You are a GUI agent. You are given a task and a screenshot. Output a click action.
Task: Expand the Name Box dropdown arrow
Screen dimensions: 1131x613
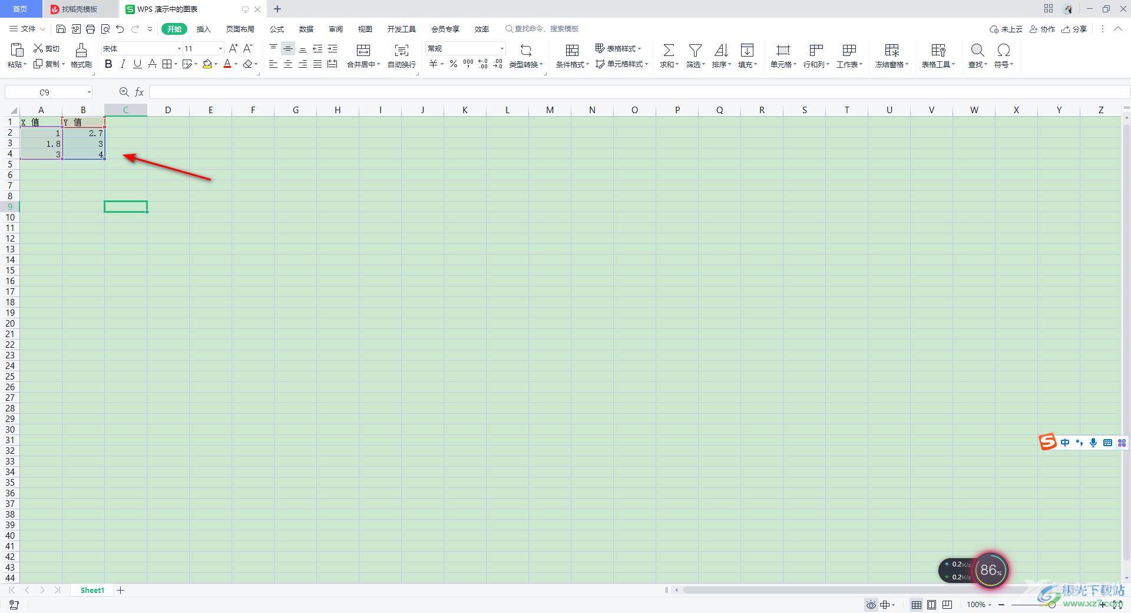click(x=89, y=92)
